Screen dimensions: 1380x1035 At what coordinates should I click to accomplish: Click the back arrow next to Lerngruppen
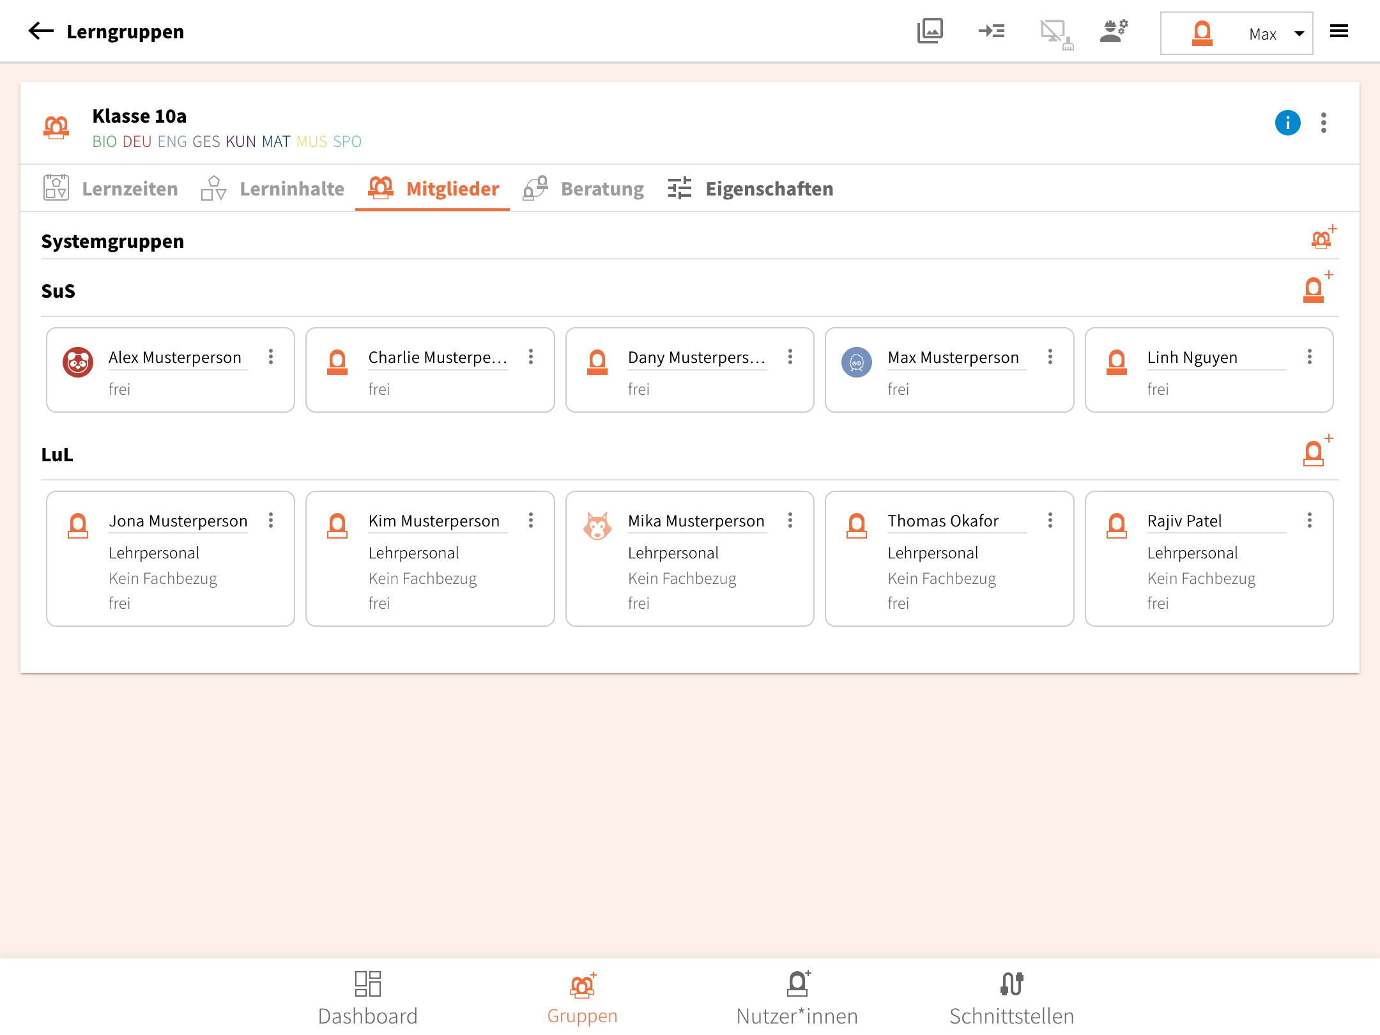coord(41,31)
